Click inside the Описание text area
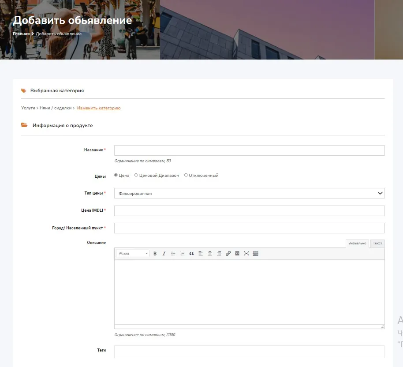Screen dimensions: 403x367 pos(249,292)
